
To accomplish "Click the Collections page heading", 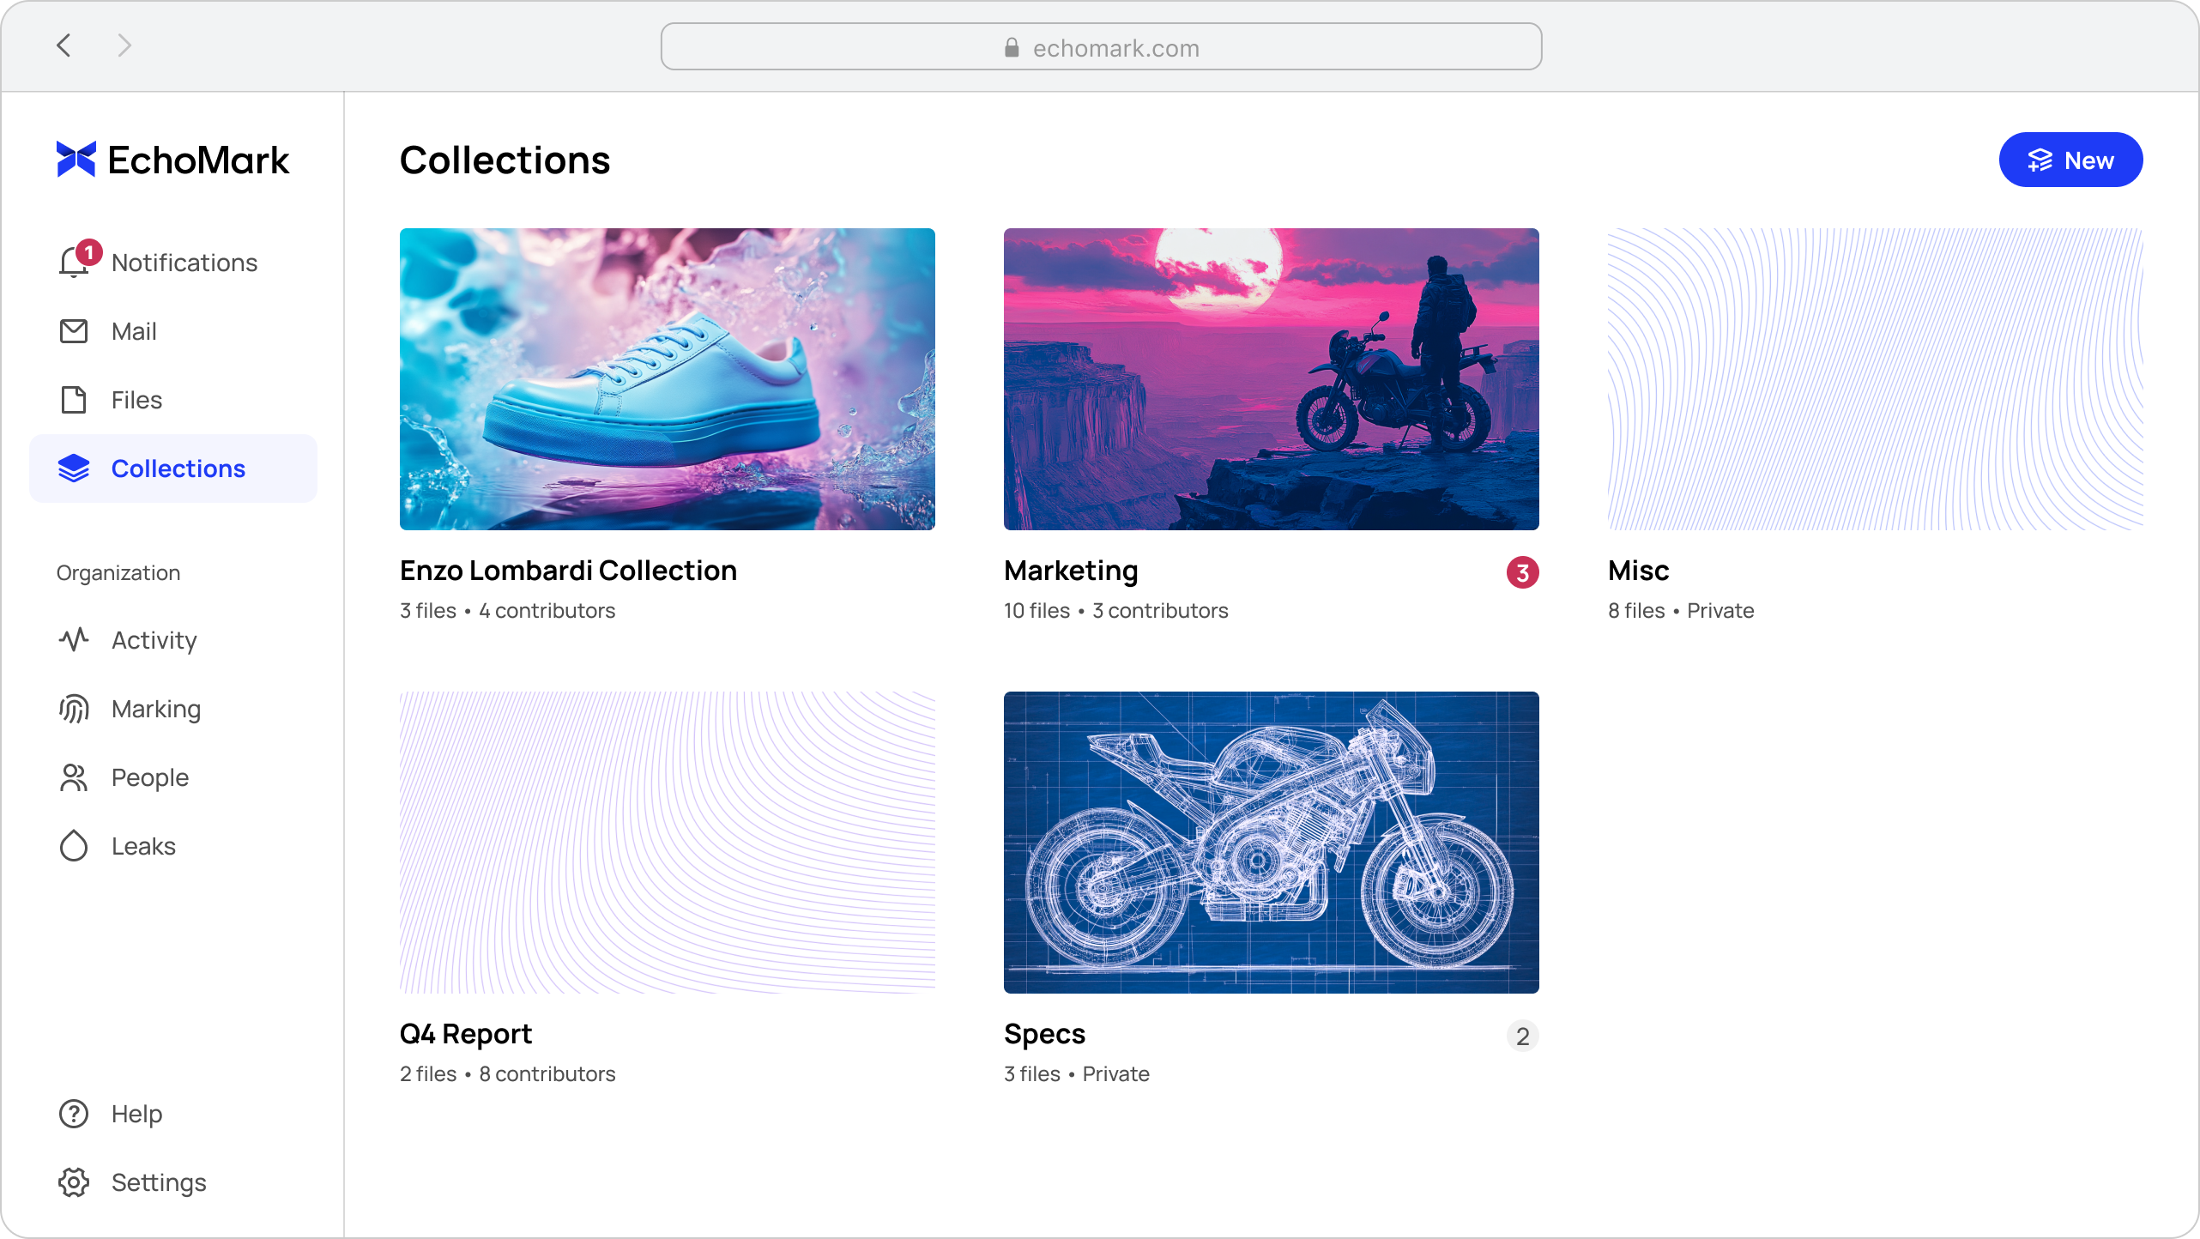I will coord(505,160).
